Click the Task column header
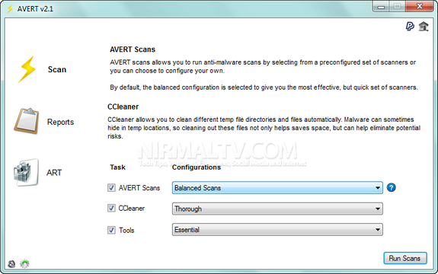This screenshot has width=438, height=274. pos(117,167)
